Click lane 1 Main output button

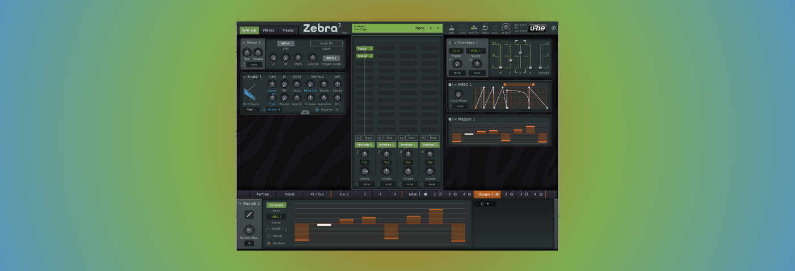pyautogui.click(x=368, y=137)
